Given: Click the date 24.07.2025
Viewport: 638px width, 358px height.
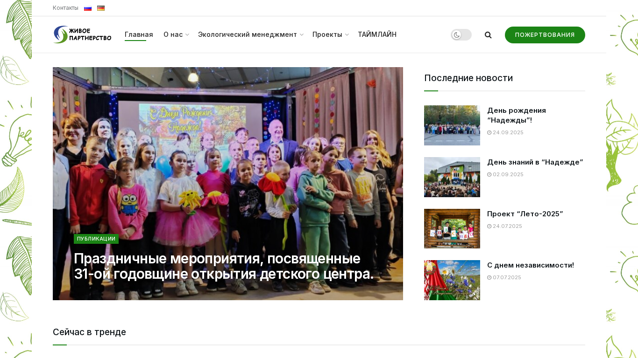Looking at the screenshot, I should [504, 226].
